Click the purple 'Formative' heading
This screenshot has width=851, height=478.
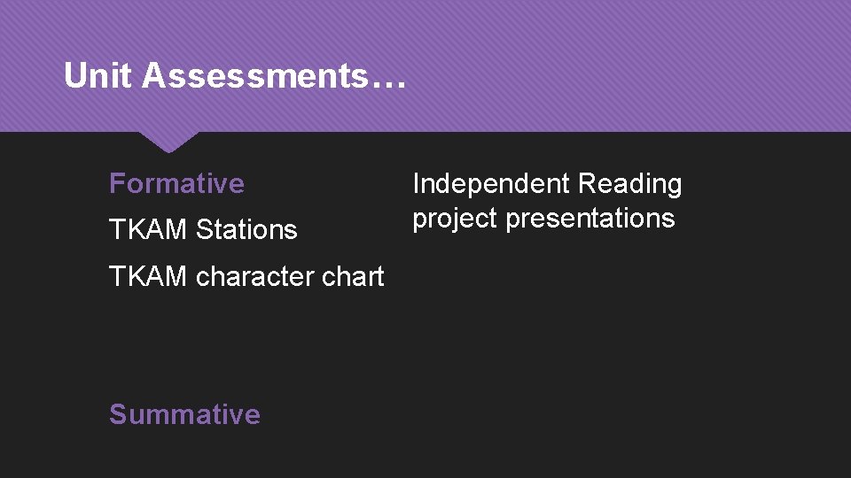(x=176, y=184)
